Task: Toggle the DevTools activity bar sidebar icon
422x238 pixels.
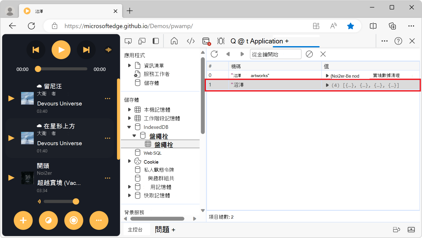Action: tap(156, 41)
